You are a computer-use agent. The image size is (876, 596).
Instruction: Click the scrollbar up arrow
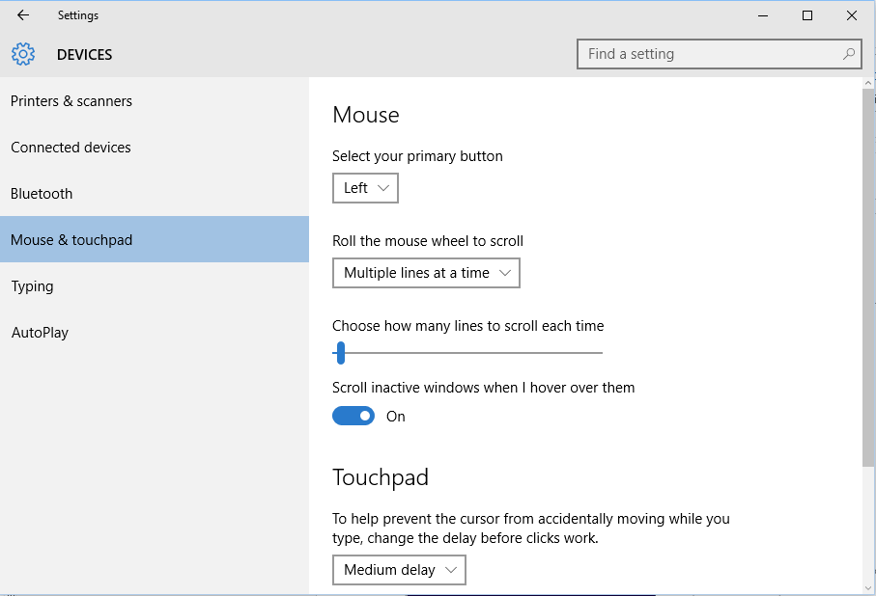click(x=867, y=83)
